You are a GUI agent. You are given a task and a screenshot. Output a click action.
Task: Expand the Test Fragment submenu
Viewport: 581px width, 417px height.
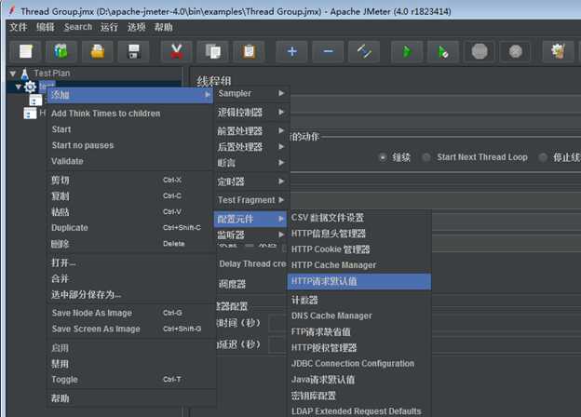point(251,200)
